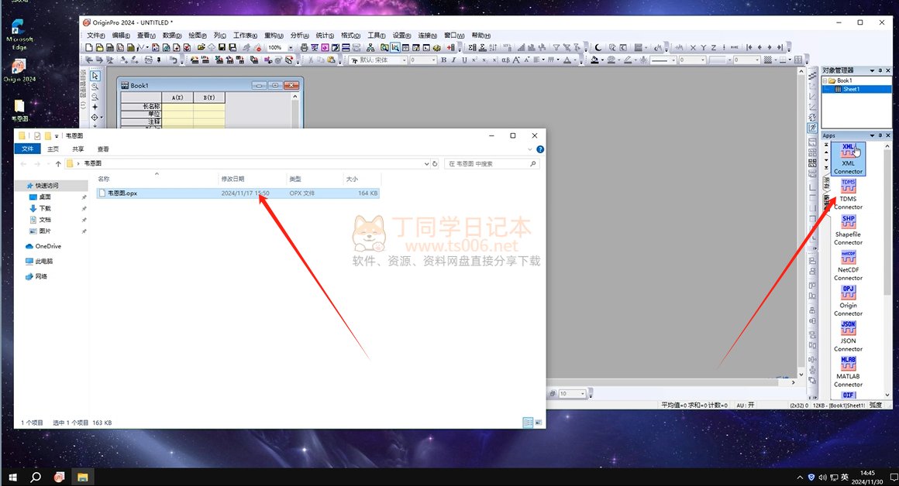The image size is (899, 486).
Task: Toggle Underline text formatting
Action: [463, 60]
